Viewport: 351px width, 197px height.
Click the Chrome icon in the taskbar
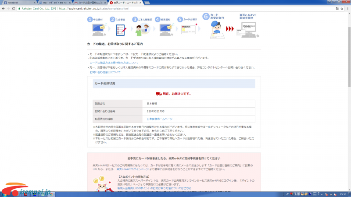coord(51,194)
